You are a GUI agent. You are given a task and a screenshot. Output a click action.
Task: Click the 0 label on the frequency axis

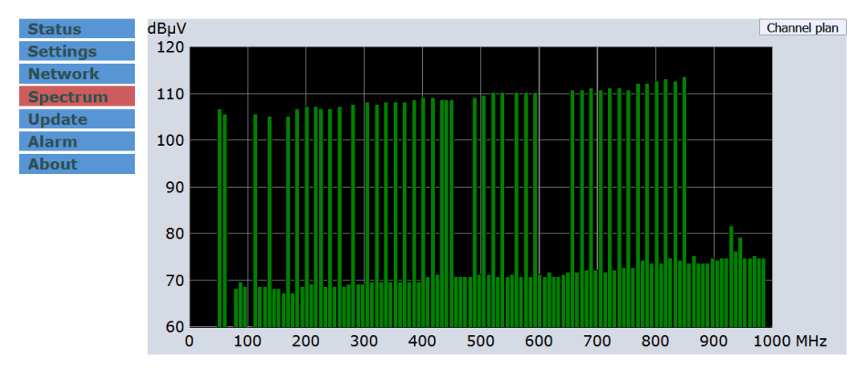point(190,342)
